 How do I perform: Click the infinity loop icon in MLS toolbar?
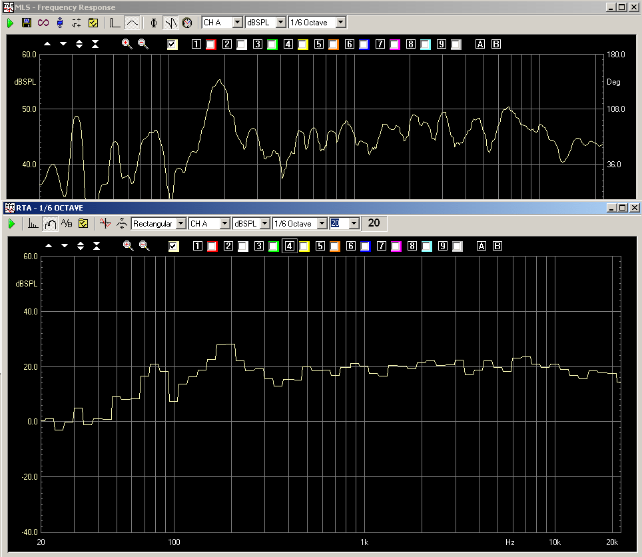(x=43, y=23)
